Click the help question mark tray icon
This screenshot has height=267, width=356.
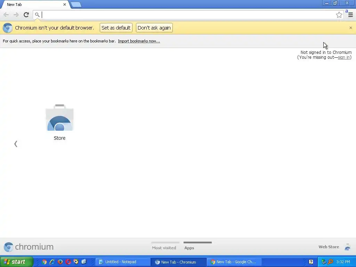coord(311,262)
